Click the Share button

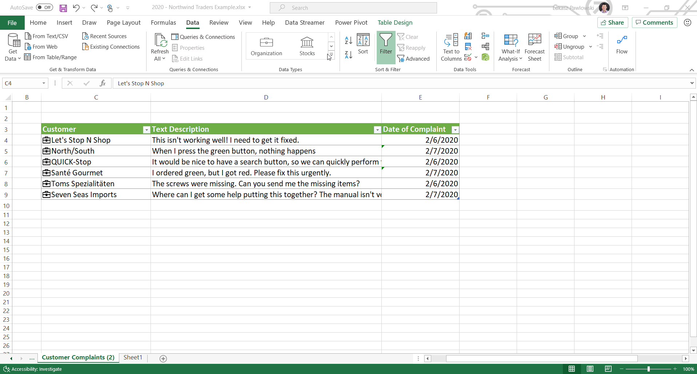click(x=612, y=23)
